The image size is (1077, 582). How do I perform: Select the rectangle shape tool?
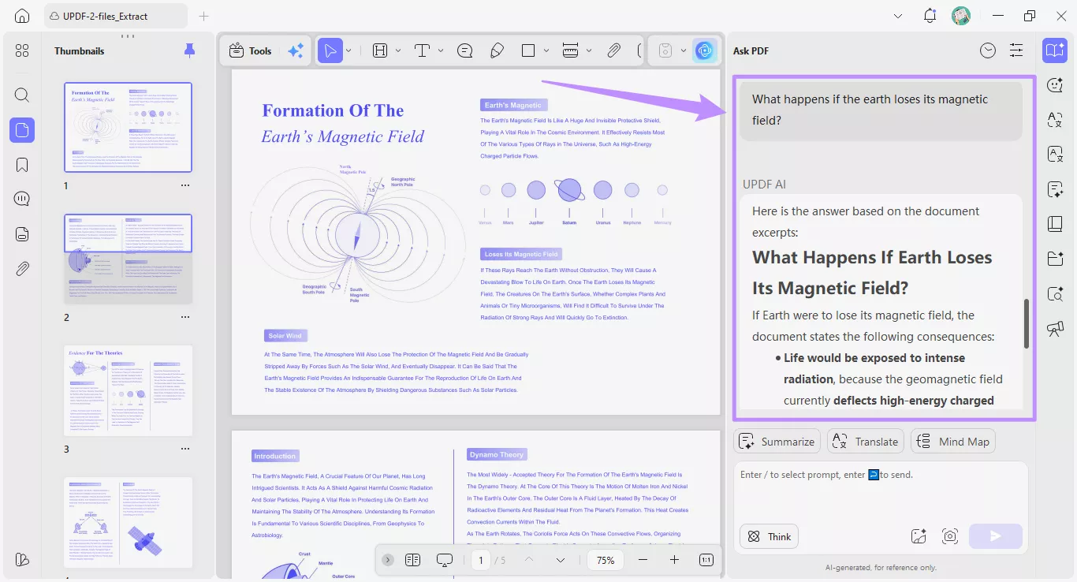(528, 50)
